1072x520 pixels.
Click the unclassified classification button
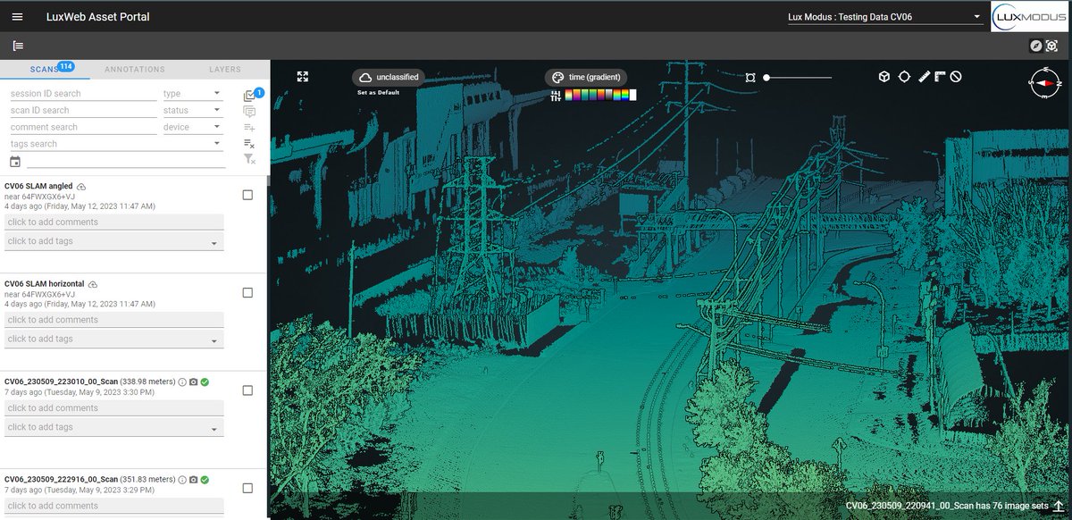click(388, 78)
